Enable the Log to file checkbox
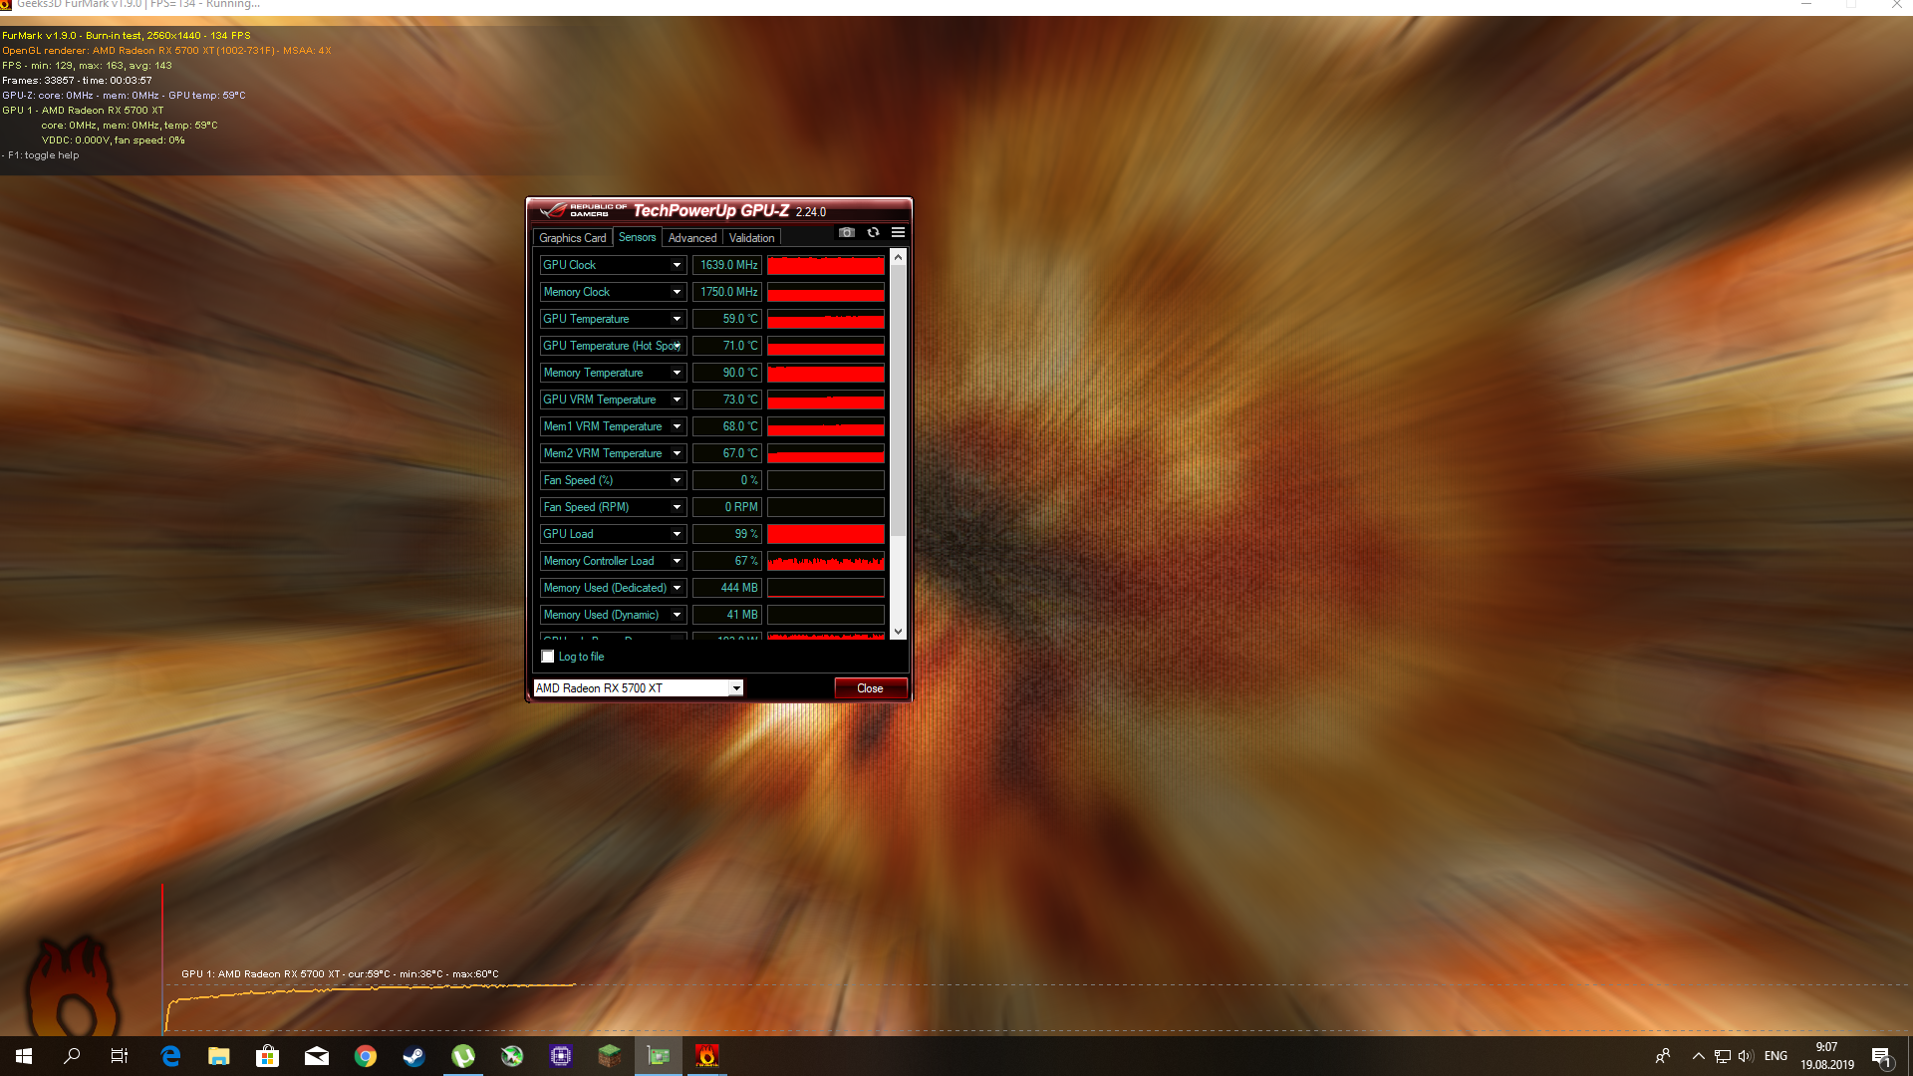The width and height of the screenshot is (1913, 1076). [x=548, y=657]
